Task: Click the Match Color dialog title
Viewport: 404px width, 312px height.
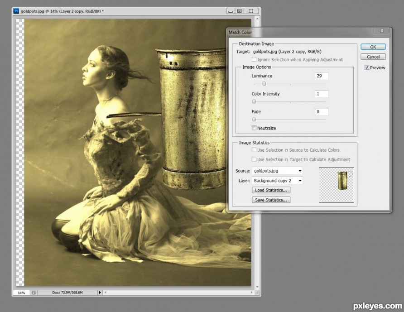Action: click(240, 32)
